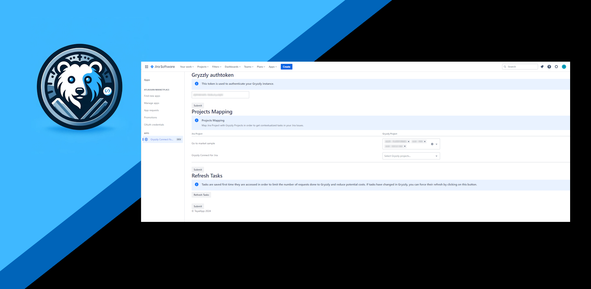This screenshot has height=289, width=591.
Task: Click the info icon in authtoken banner
Action: click(x=197, y=84)
